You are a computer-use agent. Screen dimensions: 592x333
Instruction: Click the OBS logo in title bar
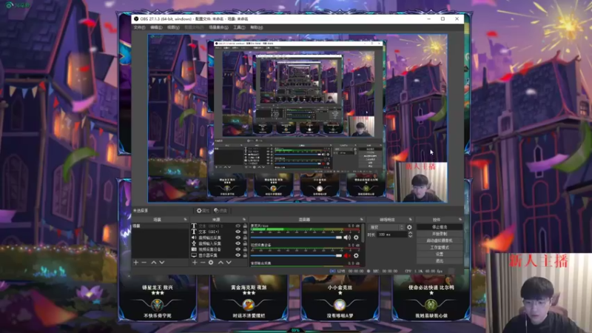(136, 18)
